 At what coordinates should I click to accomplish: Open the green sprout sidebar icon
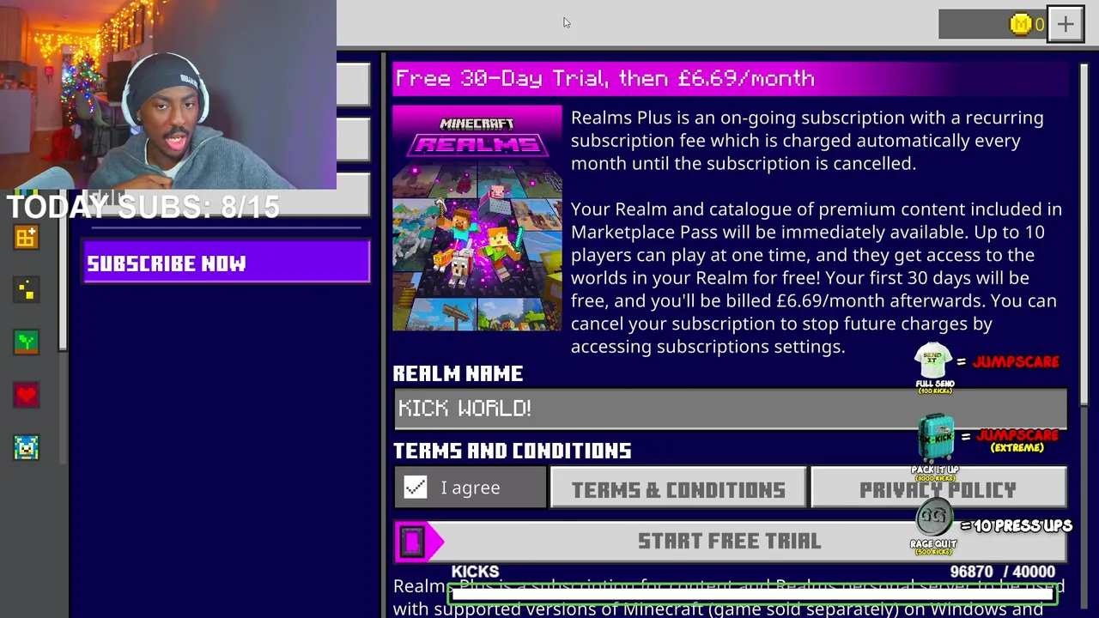26,343
